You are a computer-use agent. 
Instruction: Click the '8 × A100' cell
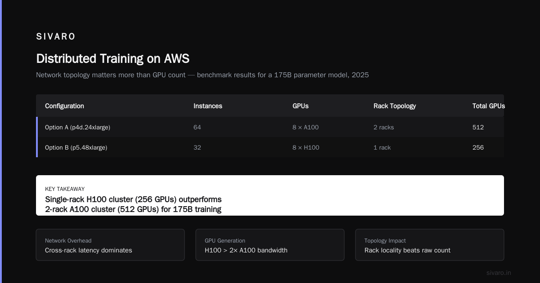tap(306, 127)
